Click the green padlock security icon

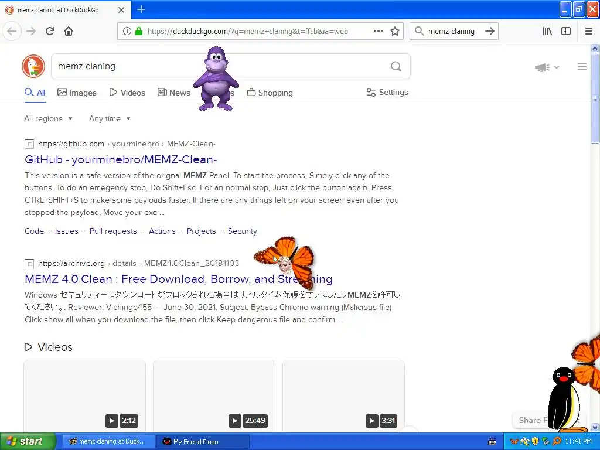(x=139, y=32)
